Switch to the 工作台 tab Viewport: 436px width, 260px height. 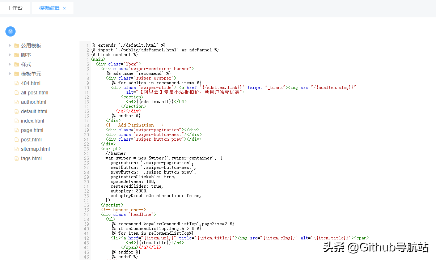pos(15,8)
